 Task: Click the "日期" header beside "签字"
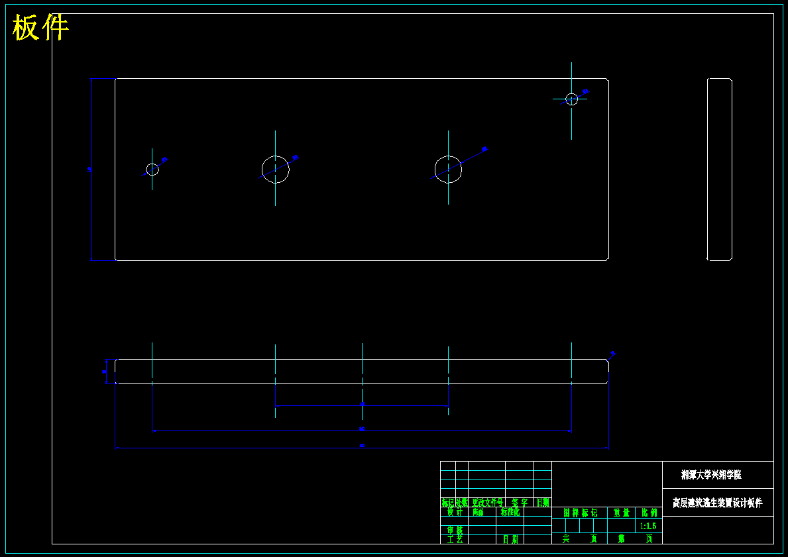[543, 502]
